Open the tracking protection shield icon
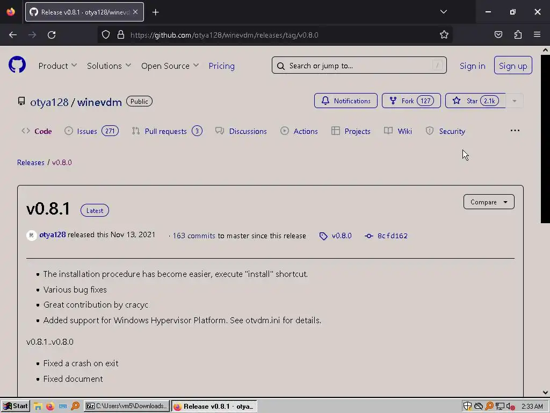This screenshot has height=413, width=550. [106, 35]
